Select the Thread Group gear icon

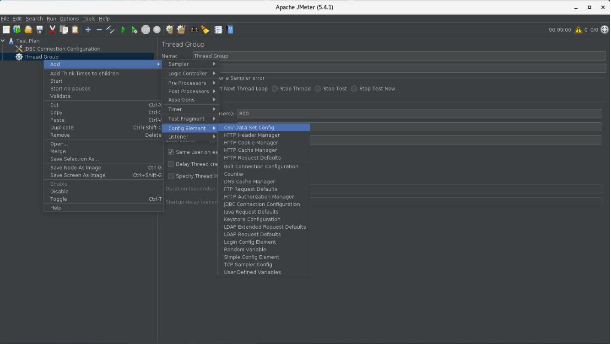point(19,57)
